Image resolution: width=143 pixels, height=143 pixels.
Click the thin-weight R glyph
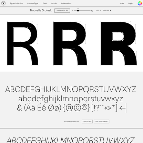pos(22,43)
